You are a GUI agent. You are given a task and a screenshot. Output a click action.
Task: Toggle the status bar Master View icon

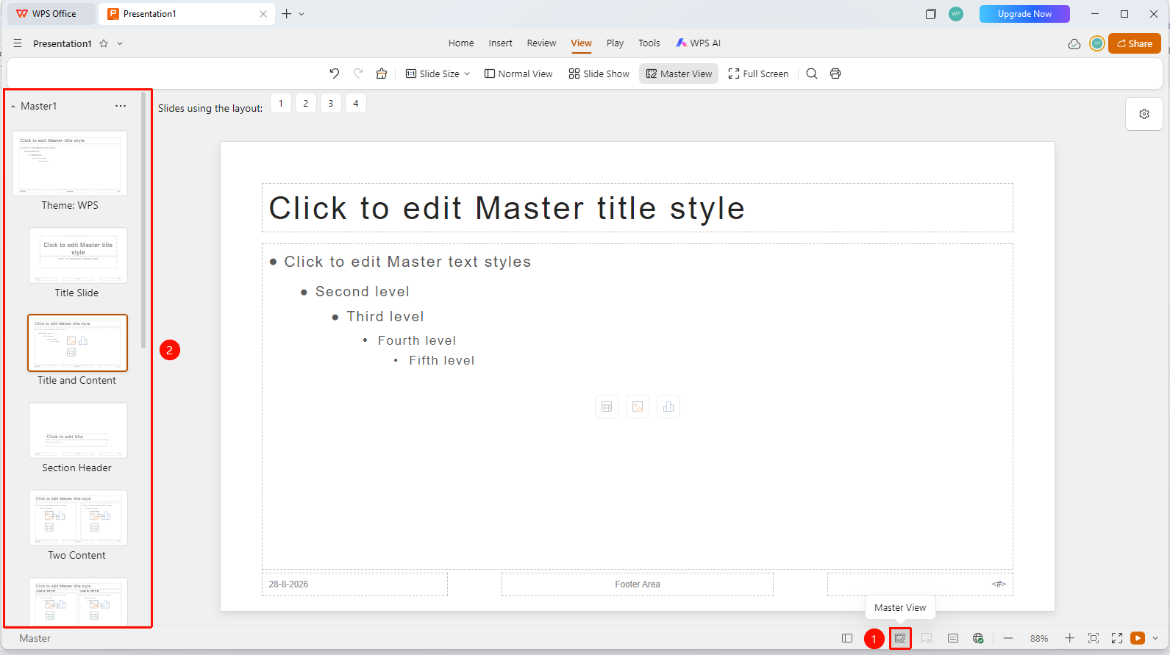(x=900, y=638)
